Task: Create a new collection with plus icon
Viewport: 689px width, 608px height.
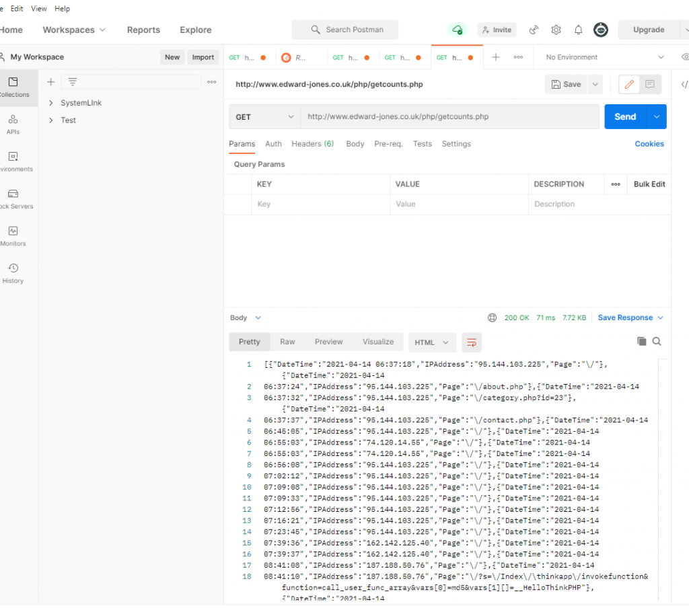Action: click(x=51, y=81)
